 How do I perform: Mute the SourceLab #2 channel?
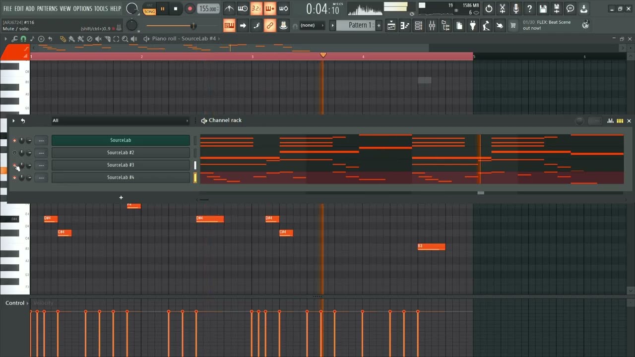pos(14,153)
